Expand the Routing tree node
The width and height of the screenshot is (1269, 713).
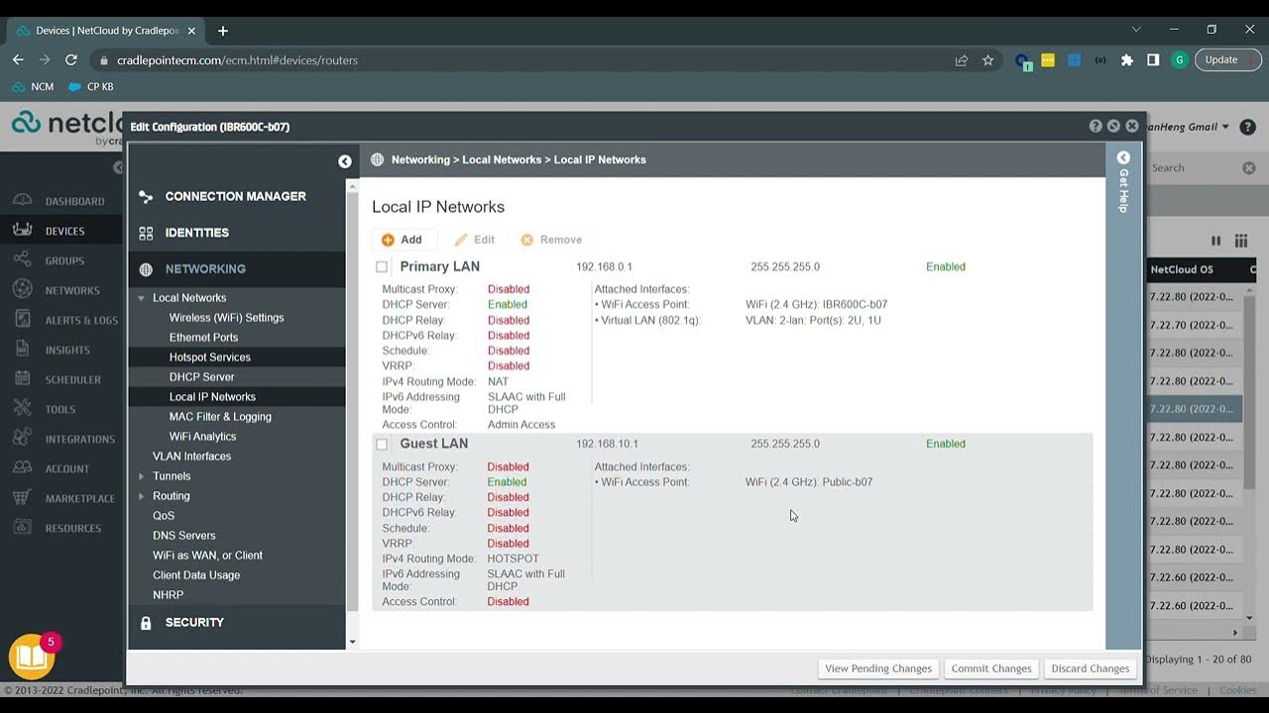(x=142, y=496)
